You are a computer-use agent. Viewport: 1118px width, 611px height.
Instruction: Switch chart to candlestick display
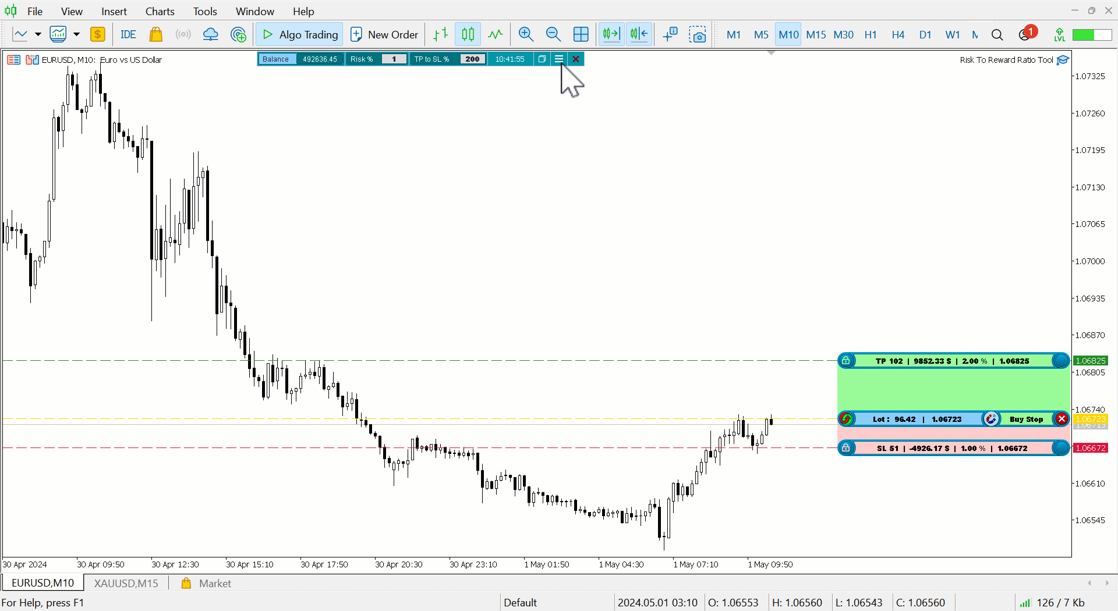pyautogui.click(x=468, y=34)
